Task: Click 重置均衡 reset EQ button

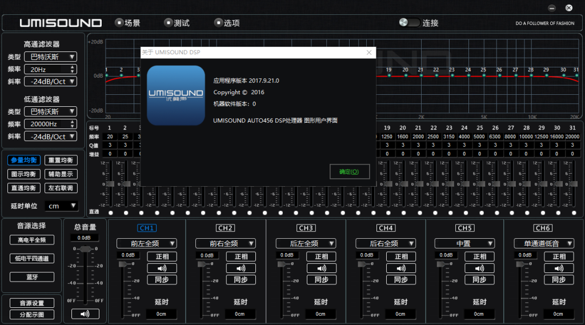Action: coord(61,160)
